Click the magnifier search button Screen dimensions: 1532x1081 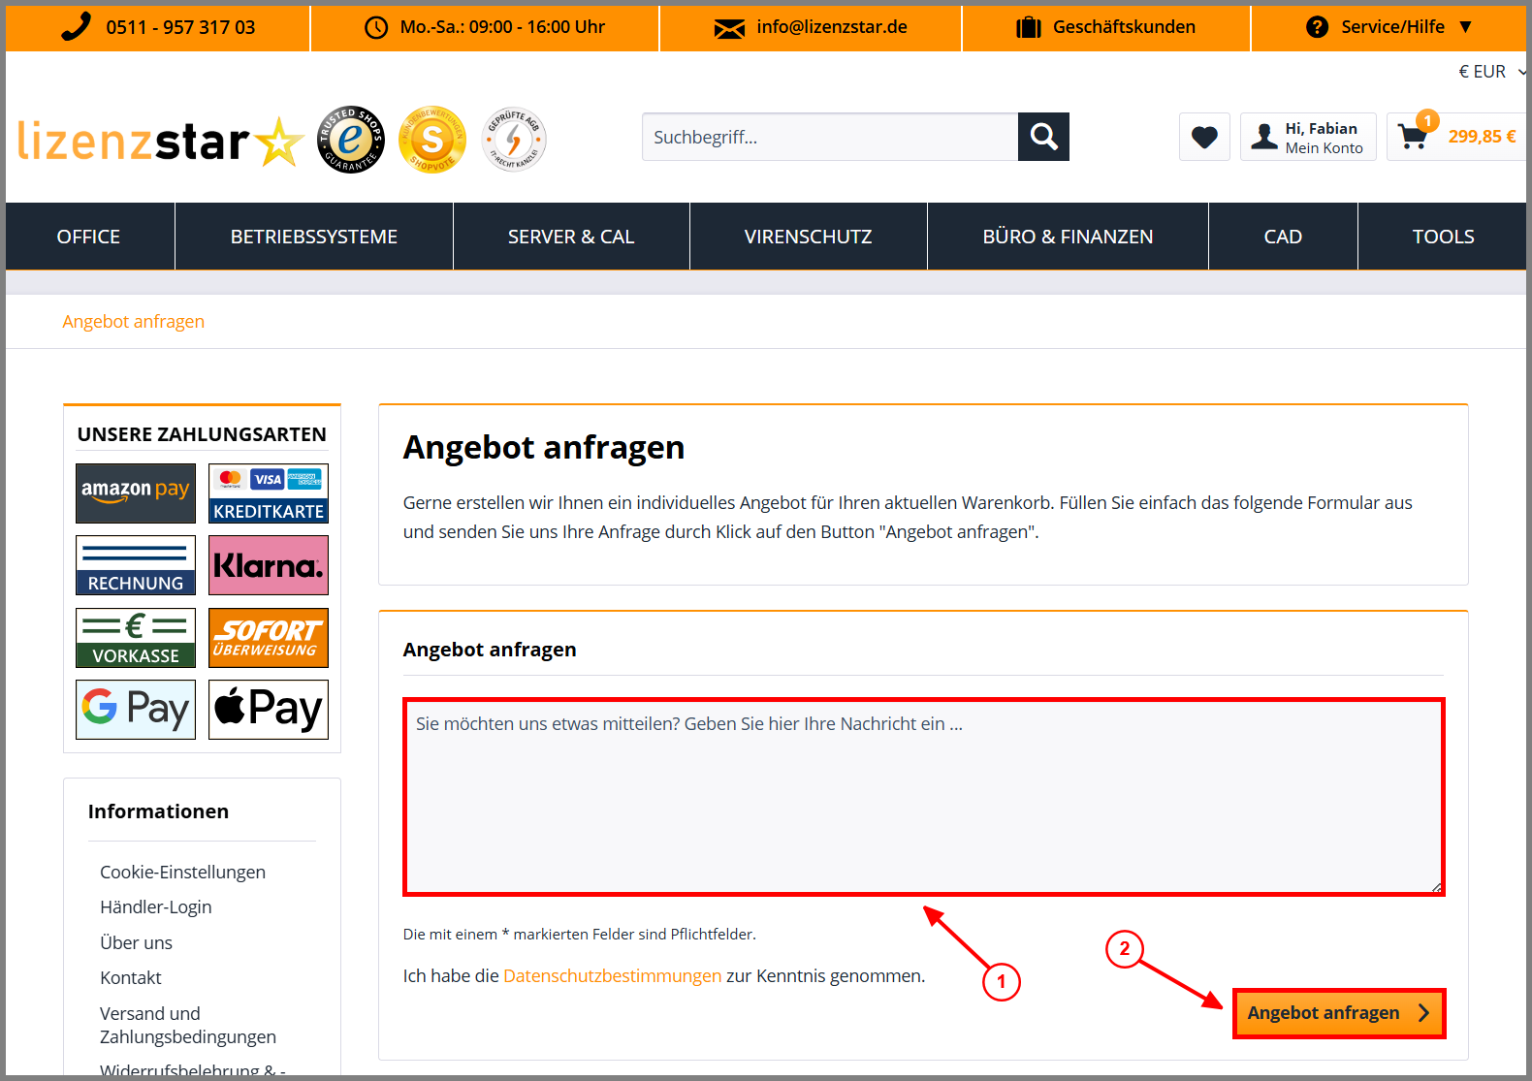(x=1043, y=137)
